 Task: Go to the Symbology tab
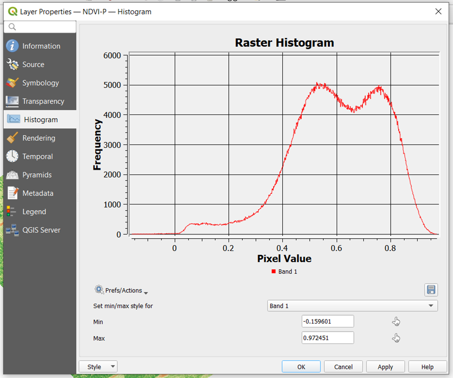point(40,83)
